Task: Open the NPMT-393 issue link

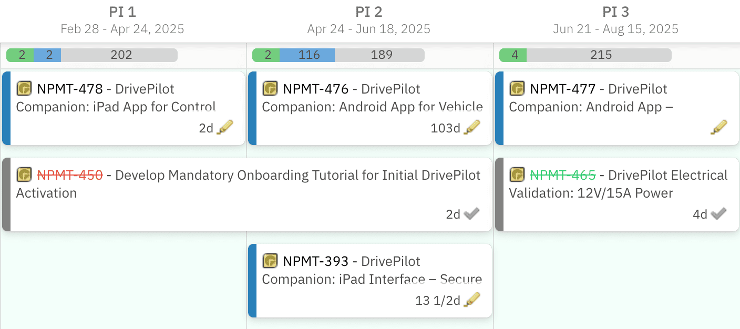Action: pyautogui.click(x=315, y=261)
